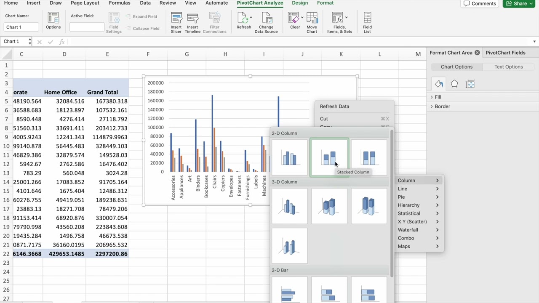Screen dimensions: 539x303
Task: Click the Insert Slicer icon
Action: click(176, 23)
